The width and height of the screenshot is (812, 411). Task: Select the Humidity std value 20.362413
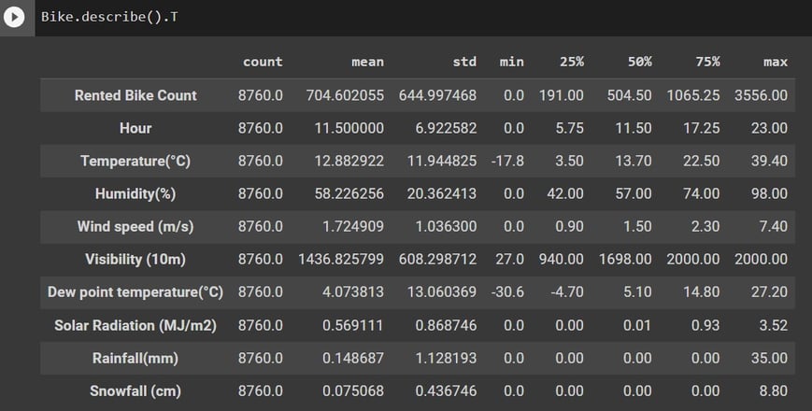point(442,193)
